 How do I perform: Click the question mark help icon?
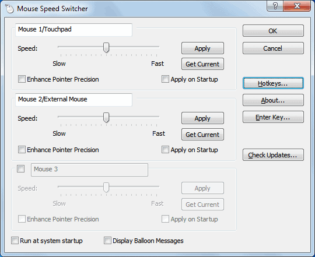pos(275,6)
